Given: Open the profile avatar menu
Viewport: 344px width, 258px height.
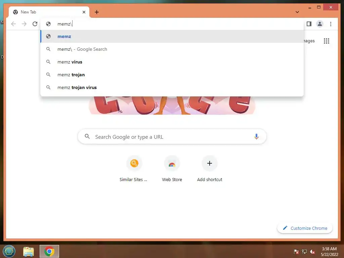Looking at the screenshot, I should [320, 24].
